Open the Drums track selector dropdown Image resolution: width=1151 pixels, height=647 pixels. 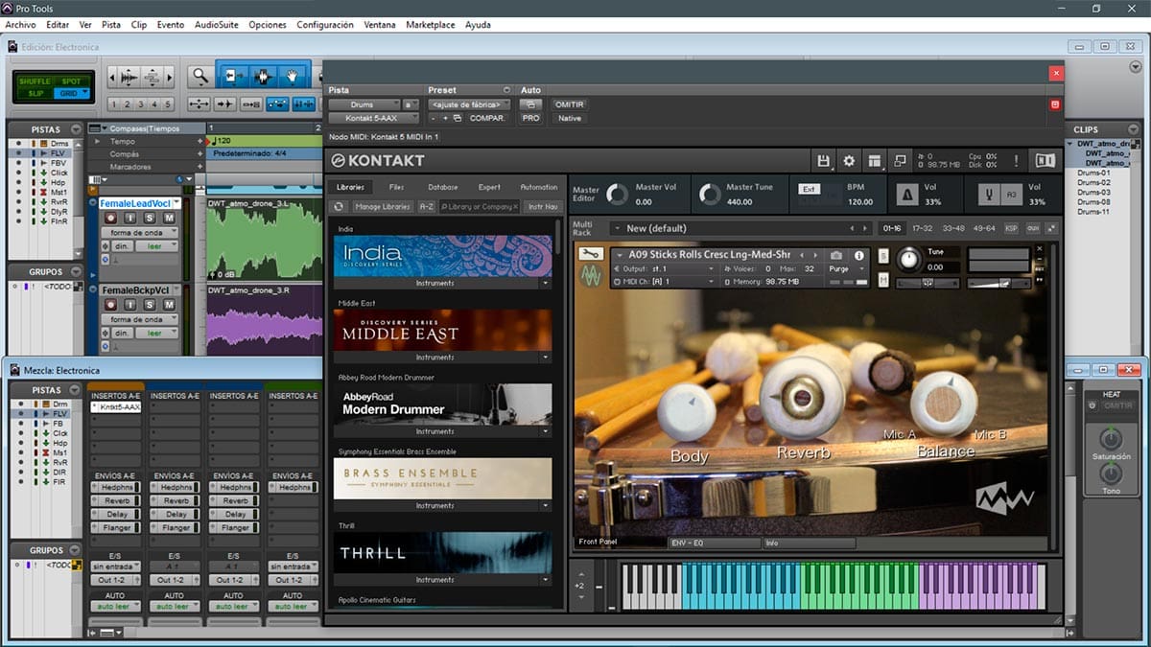(x=364, y=104)
